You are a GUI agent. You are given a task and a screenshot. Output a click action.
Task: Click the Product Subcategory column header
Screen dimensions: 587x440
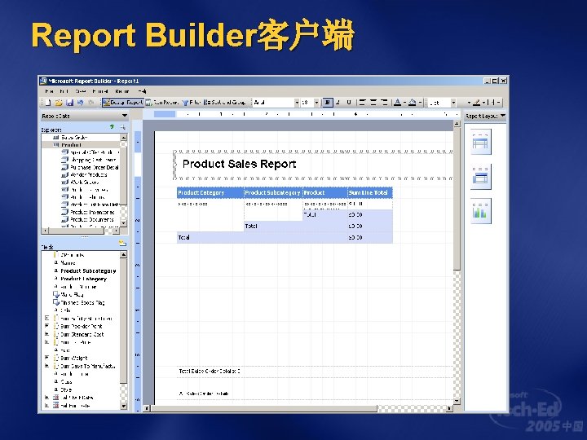[x=273, y=192]
